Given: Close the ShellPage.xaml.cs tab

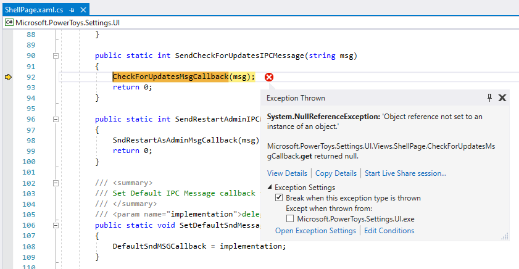Looking at the screenshot, I should (83, 10).
